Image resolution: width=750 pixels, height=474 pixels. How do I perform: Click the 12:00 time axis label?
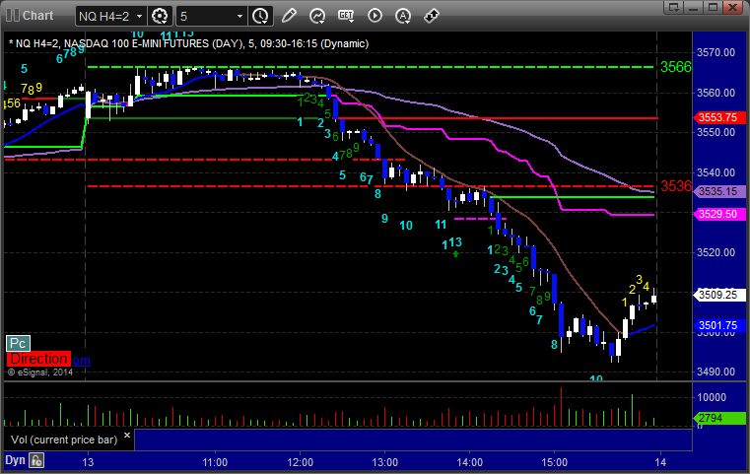(301, 462)
